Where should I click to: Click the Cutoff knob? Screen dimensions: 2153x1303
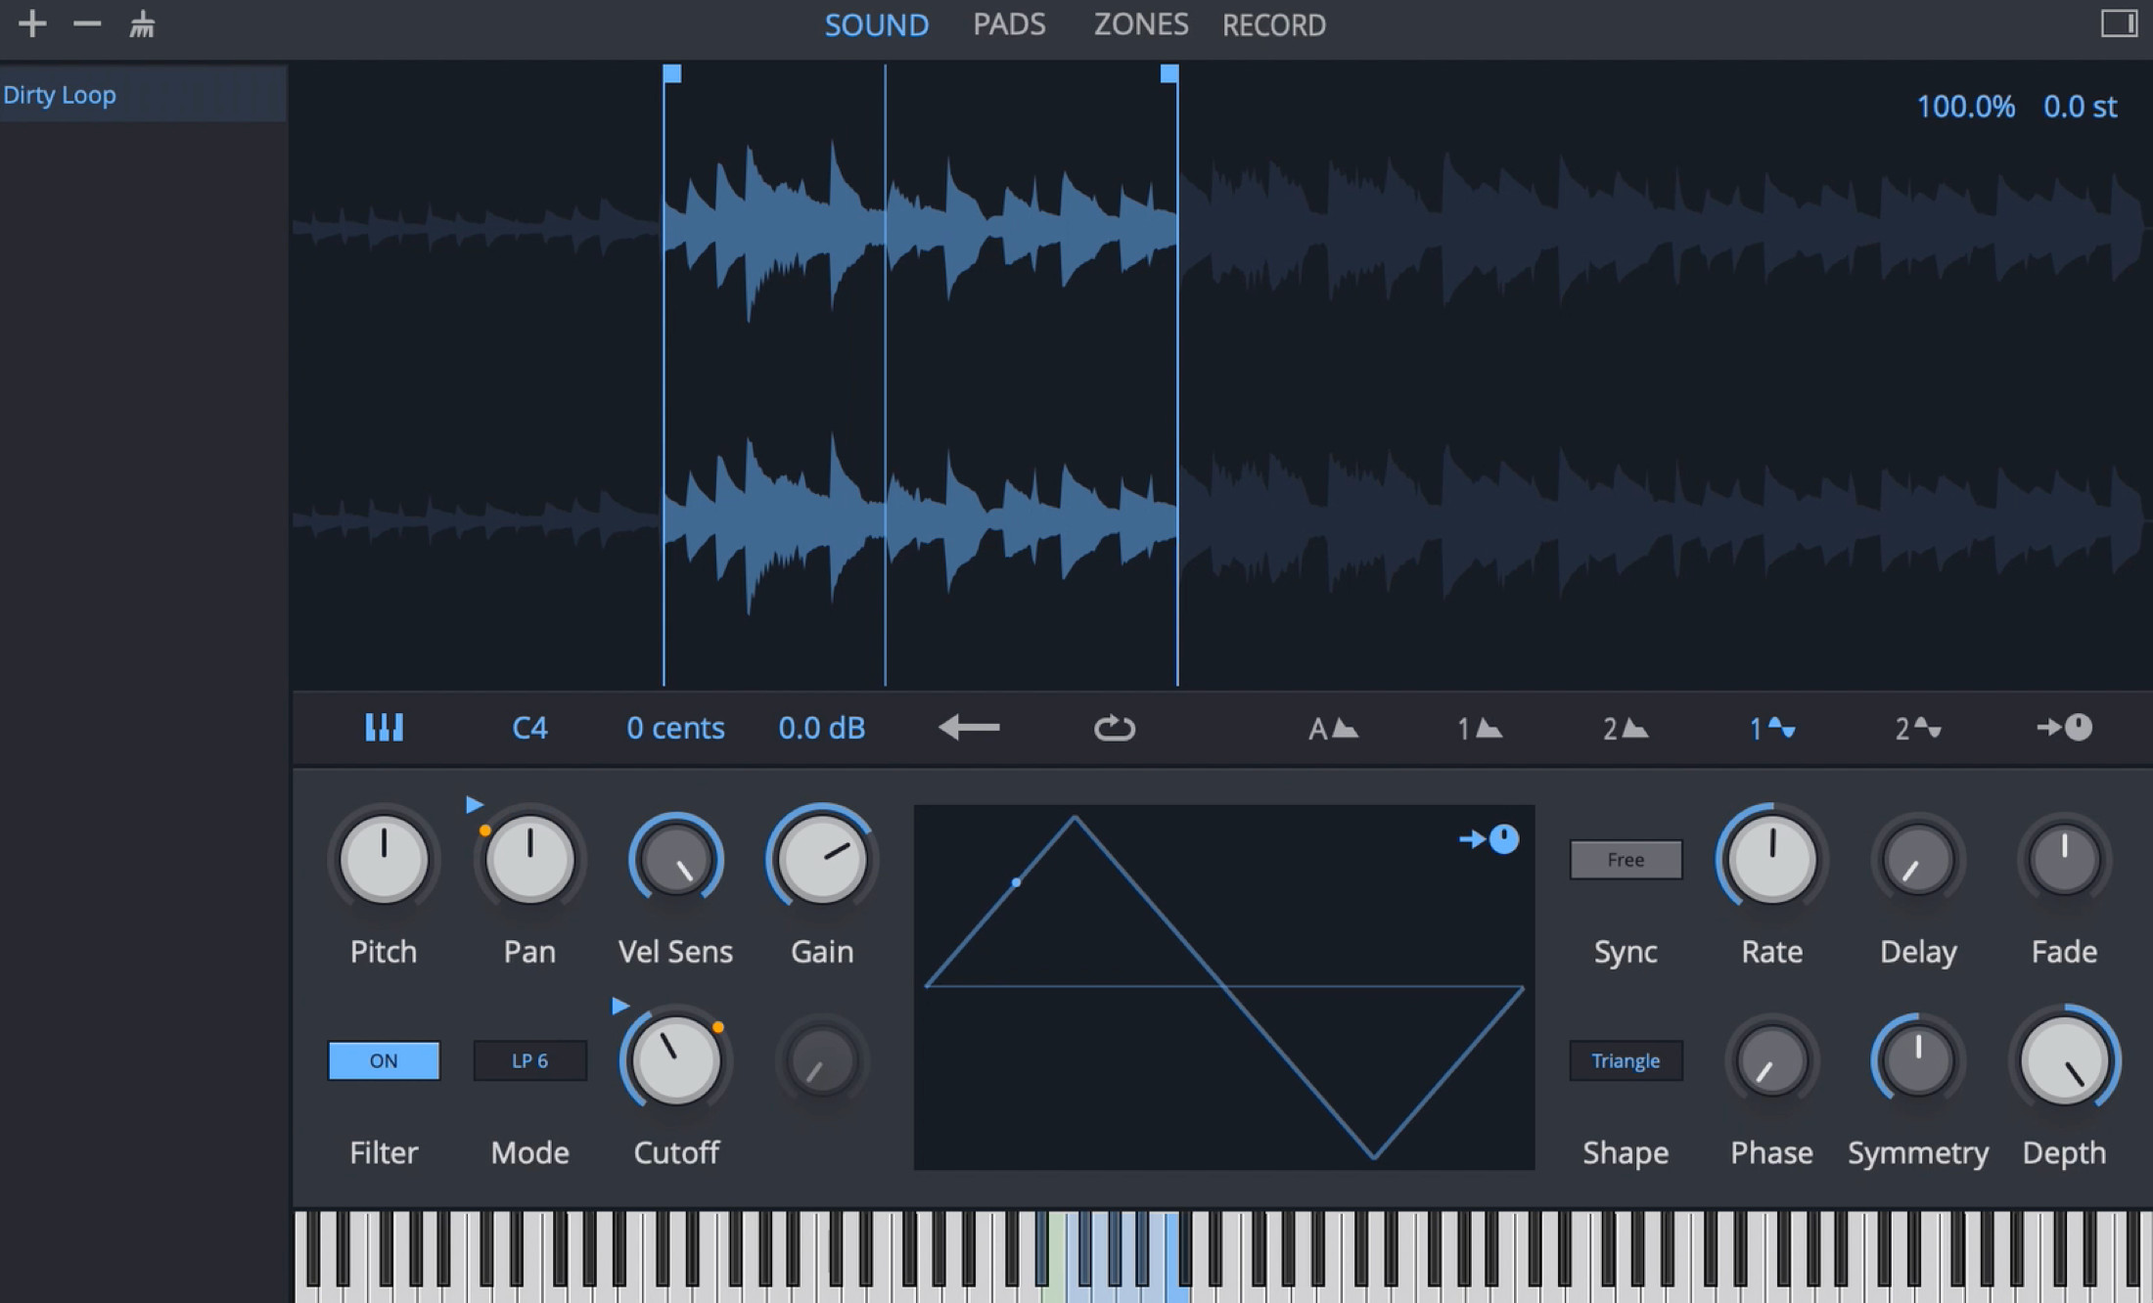(x=675, y=1060)
